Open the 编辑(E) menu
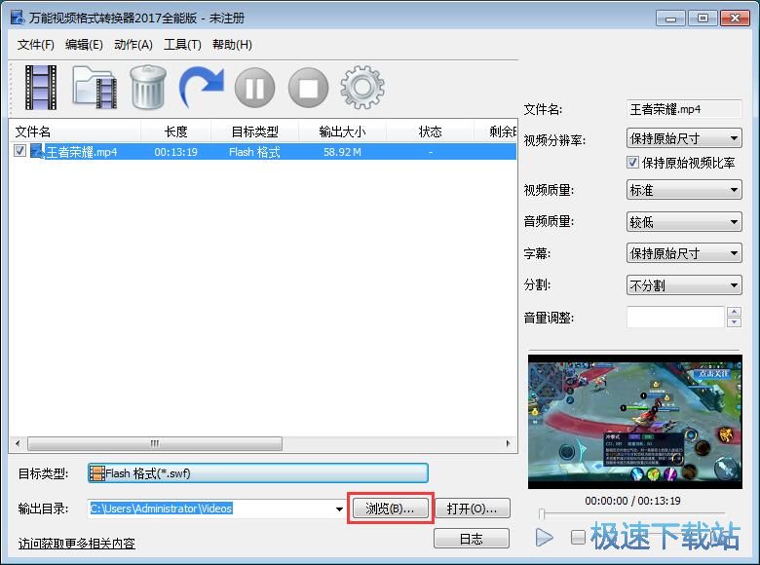 pyautogui.click(x=84, y=45)
